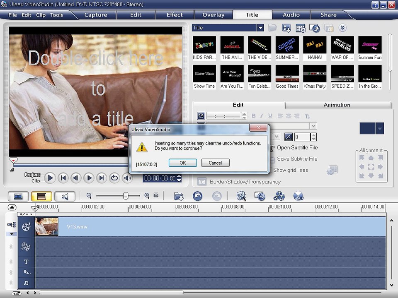Open the title color swatch dropdown arrow
Screen dimensions: 398x298
(380, 128)
